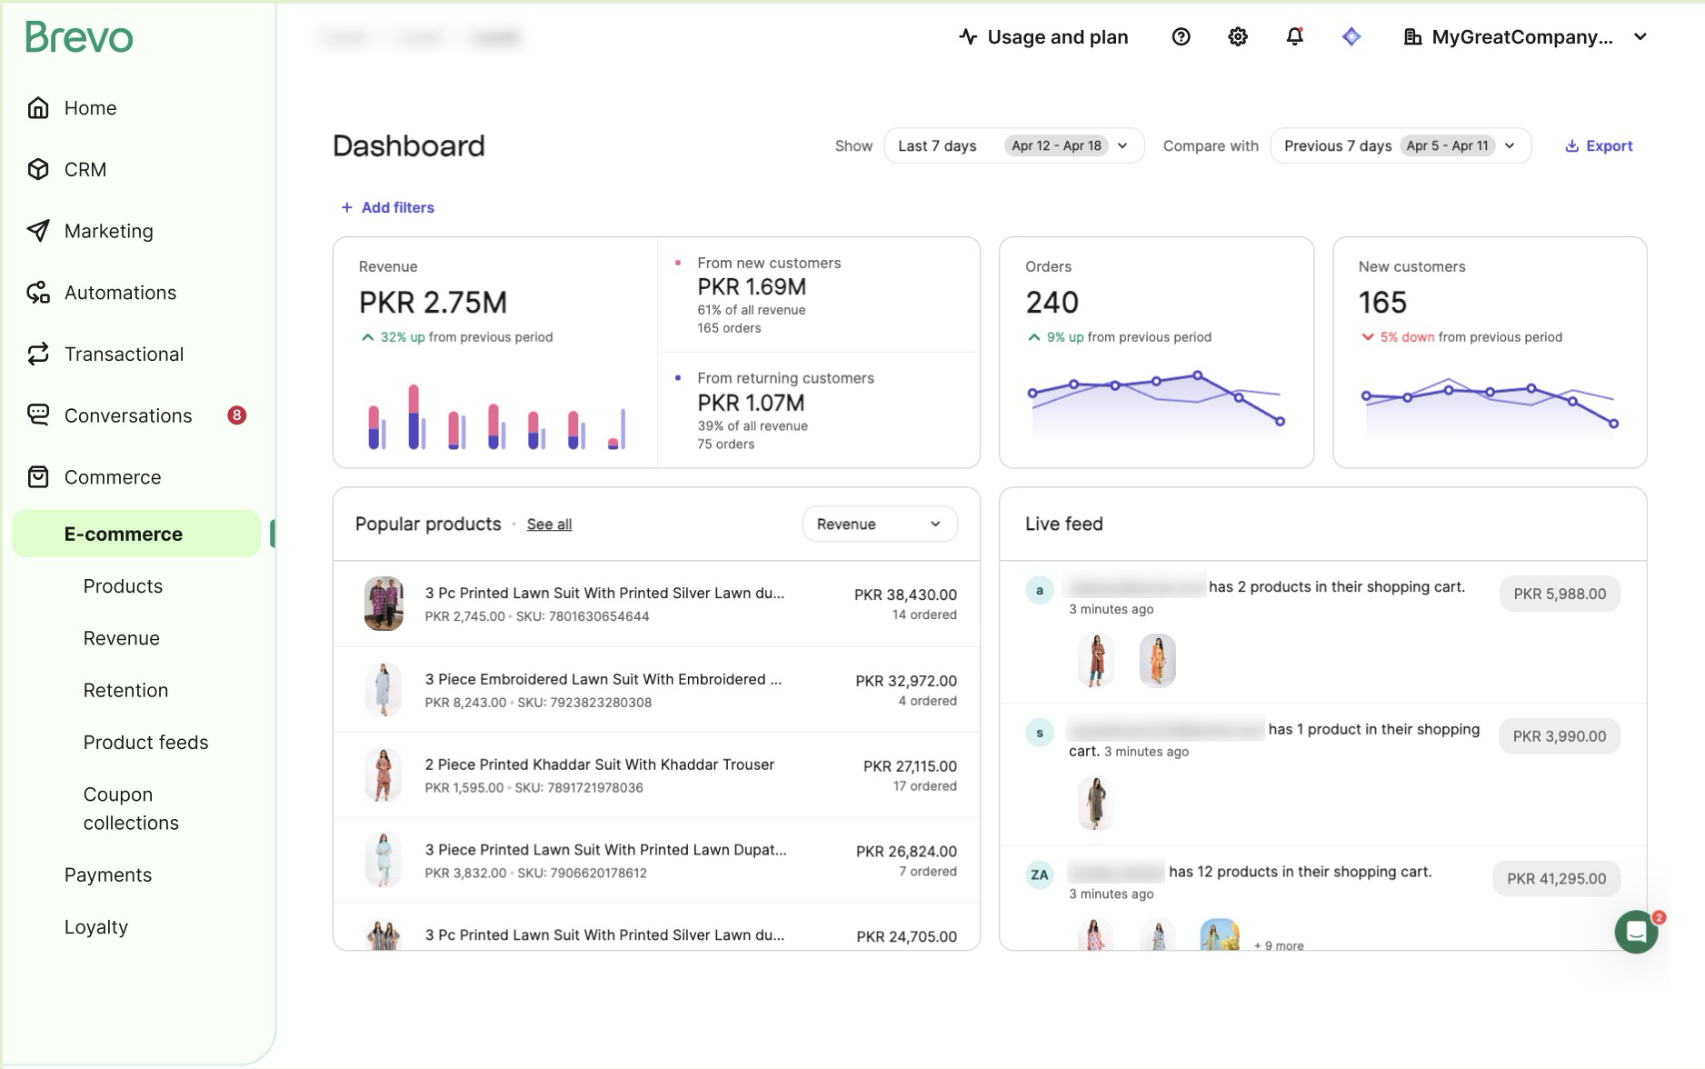Go to Coupon collections in sidebar
The width and height of the screenshot is (1705, 1069).
click(131, 808)
